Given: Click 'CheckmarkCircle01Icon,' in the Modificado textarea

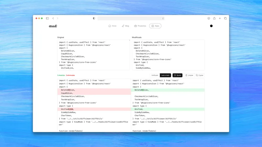Looking at the screenshot, I should click(148, 54).
